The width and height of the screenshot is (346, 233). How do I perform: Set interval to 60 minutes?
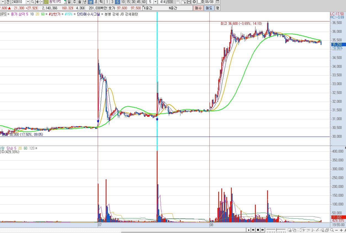coord(144,2)
